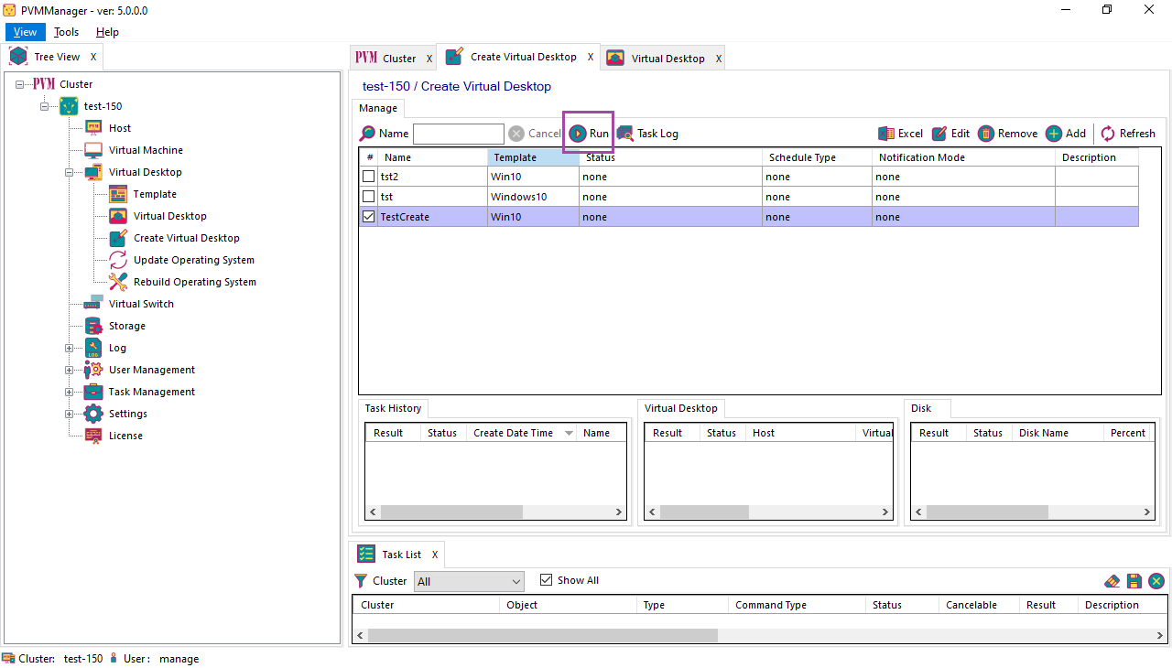Sort by the Template column header
Image resolution: width=1172 pixels, height=668 pixels.
[x=534, y=157]
